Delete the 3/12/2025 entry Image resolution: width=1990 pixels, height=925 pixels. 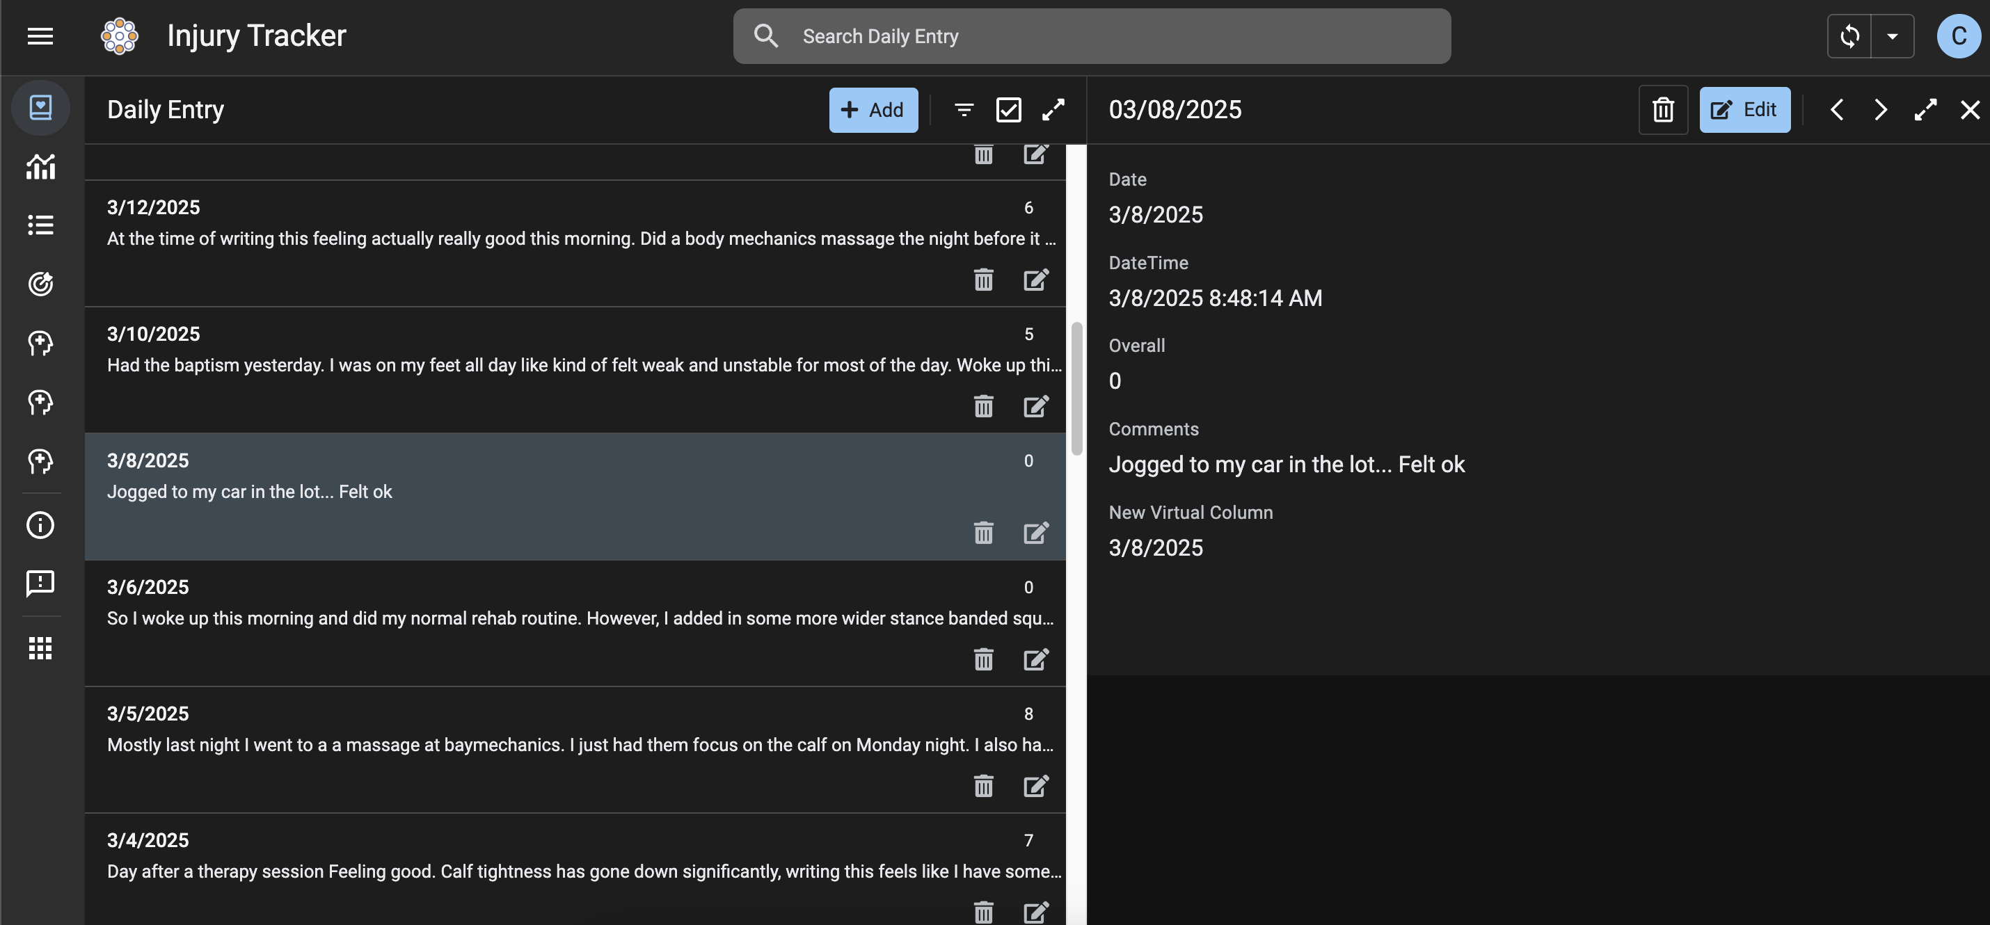pyautogui.click(x=983, y=280)
